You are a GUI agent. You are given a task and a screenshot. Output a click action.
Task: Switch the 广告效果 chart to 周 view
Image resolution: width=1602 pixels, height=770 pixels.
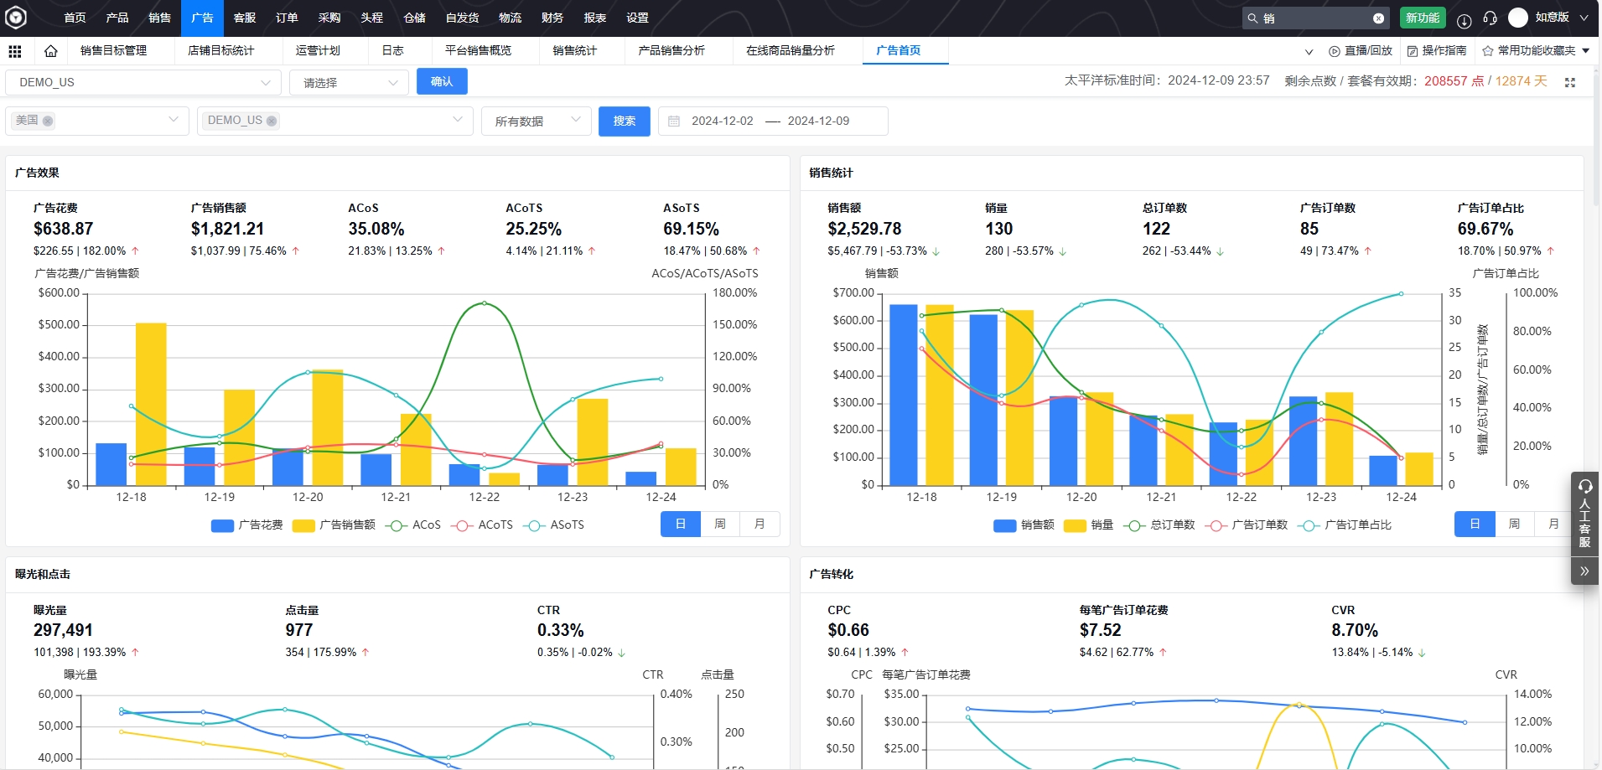tap(719, 524)
